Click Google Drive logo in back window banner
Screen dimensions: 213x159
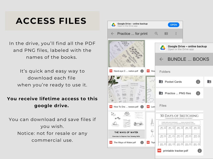coord(113,25)
